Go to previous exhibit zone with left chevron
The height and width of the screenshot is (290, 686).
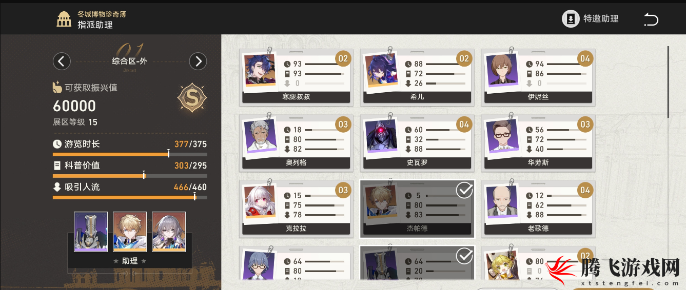coord(62,61)
